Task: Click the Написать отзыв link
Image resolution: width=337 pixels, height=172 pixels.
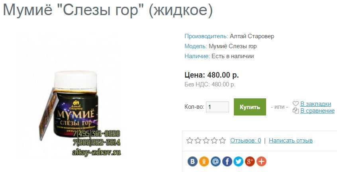Action: tap(290, 141)
